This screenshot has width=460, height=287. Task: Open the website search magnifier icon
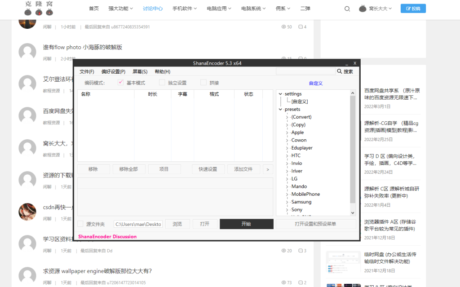coord(347,9)
